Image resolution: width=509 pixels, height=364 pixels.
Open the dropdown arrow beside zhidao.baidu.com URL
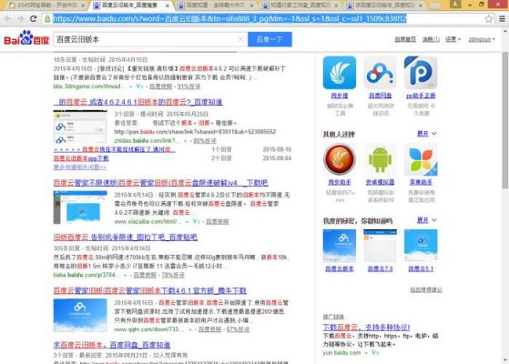pyautogui.click(x=186, y=141)
